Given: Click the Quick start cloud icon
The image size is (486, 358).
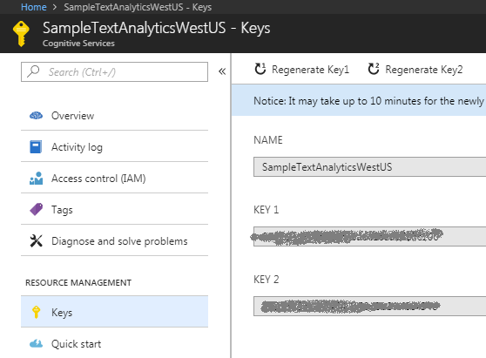Looking at the screenshot, I should [x=36, y=343].
